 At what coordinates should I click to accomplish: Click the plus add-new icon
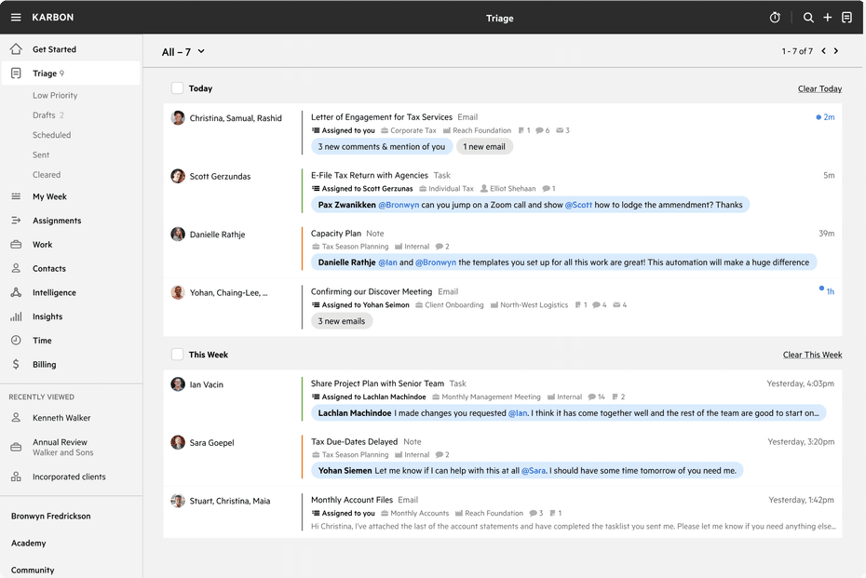[828, 18]
